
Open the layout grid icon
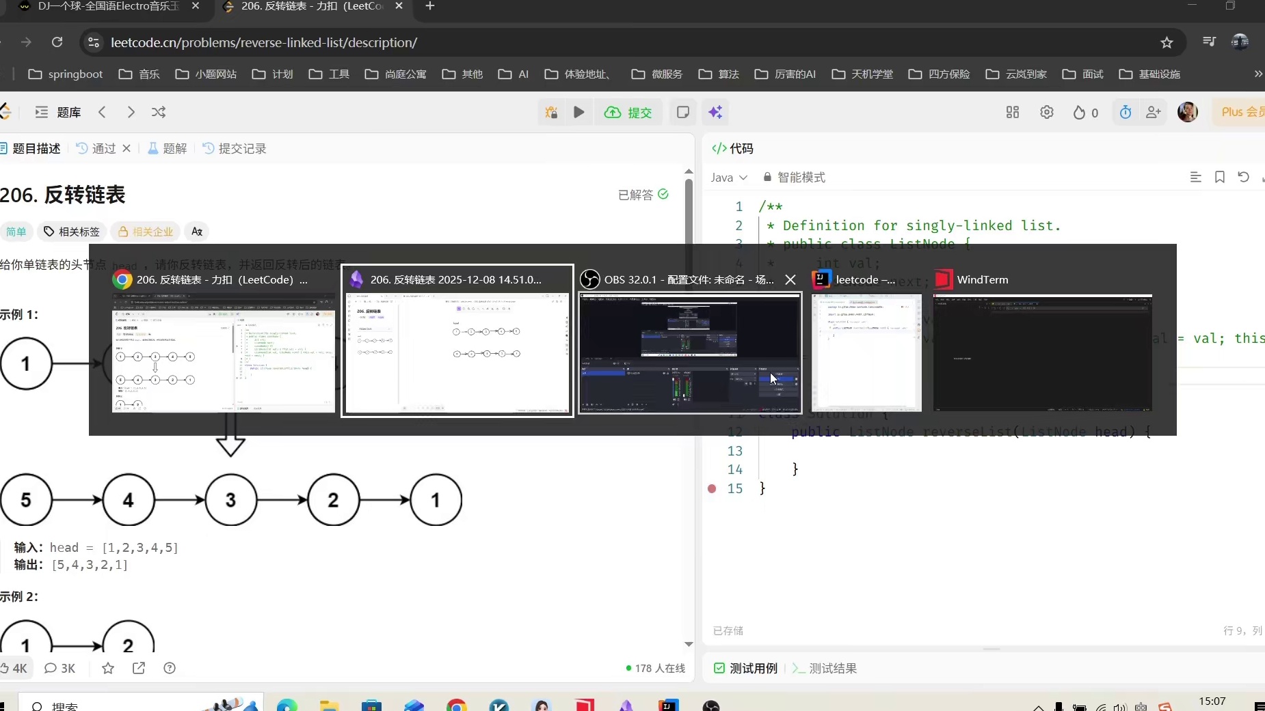point(1013,112)
